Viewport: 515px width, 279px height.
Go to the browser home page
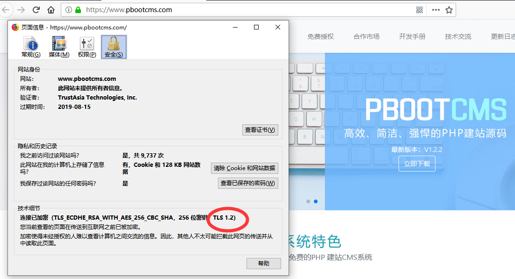[x=51, y=10]
